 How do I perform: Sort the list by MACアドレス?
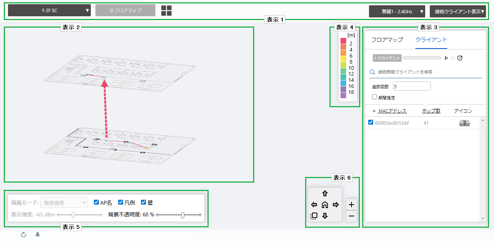click(392, 111)
